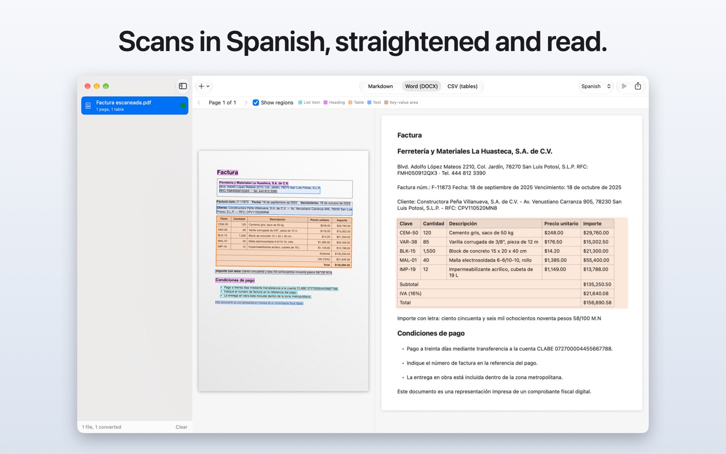
Task: Click the Text legend color swatch
Action: point(370,102)
